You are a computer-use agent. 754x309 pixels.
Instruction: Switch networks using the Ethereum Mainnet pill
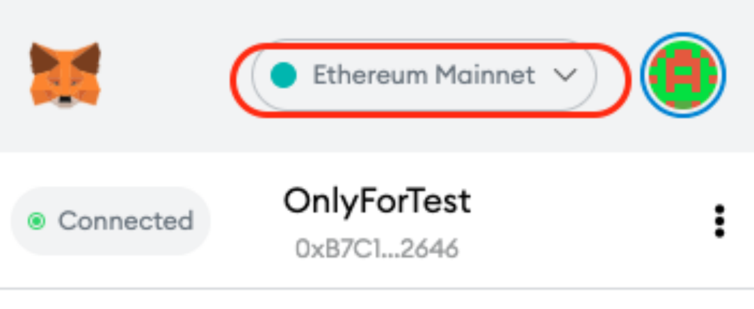click(x=424, y=75)
